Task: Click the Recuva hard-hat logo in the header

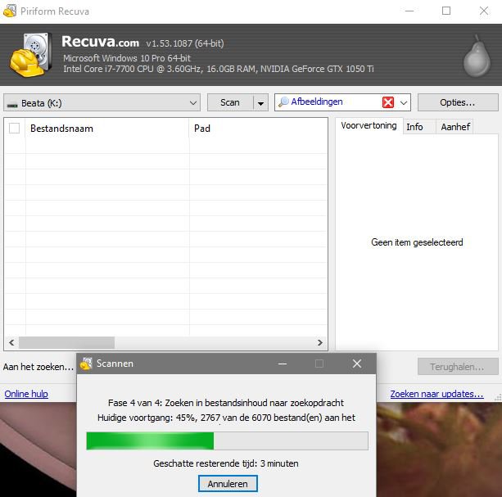Action: [30, 55]
